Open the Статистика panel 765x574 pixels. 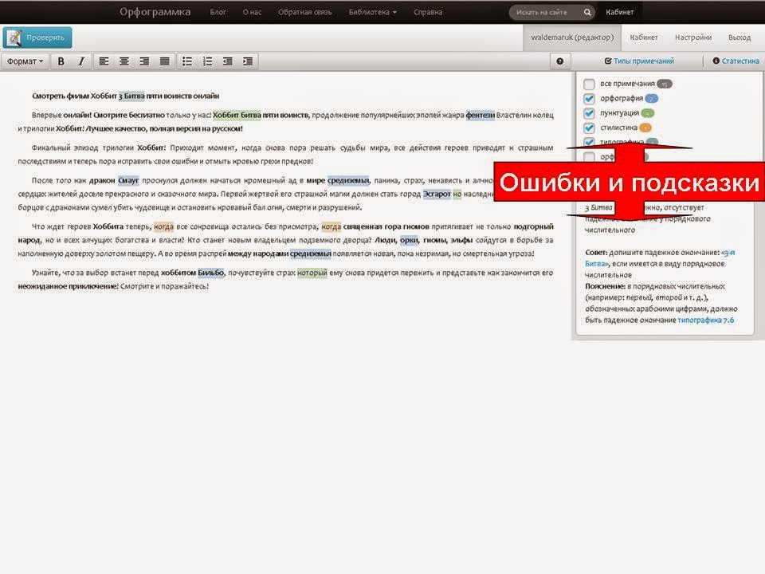point(736,61)
